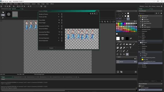Open the Tools menu
The width and height of the screenshot is (164, 92).
tap(21, 4)
